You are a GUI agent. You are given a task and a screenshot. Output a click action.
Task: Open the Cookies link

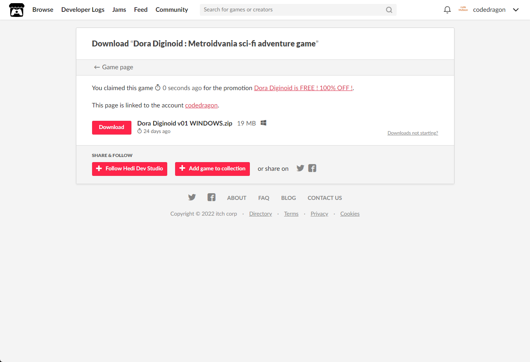(350, 214)
